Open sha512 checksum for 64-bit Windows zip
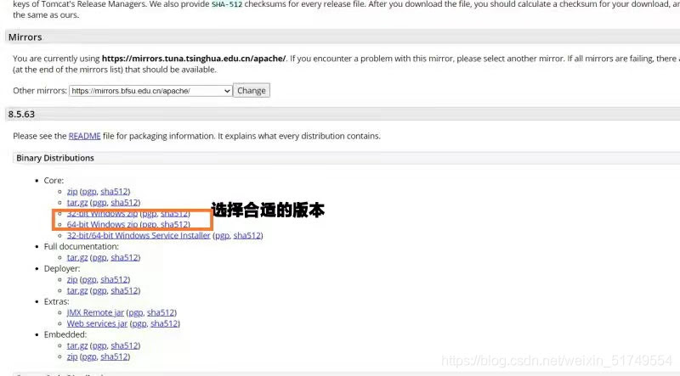 pos(175,224)
